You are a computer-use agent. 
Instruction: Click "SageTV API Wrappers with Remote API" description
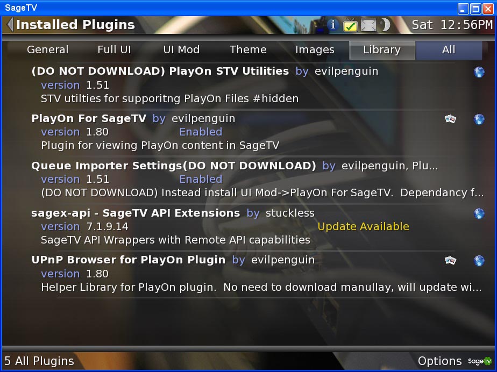(175, 240)
